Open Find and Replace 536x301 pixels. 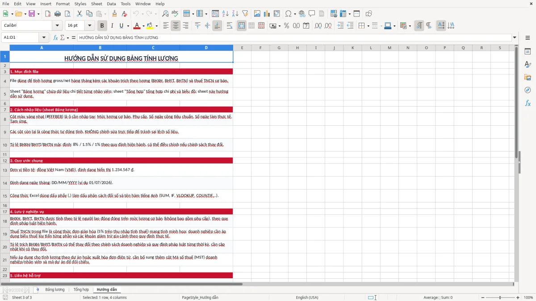click(x=165, y=14)
